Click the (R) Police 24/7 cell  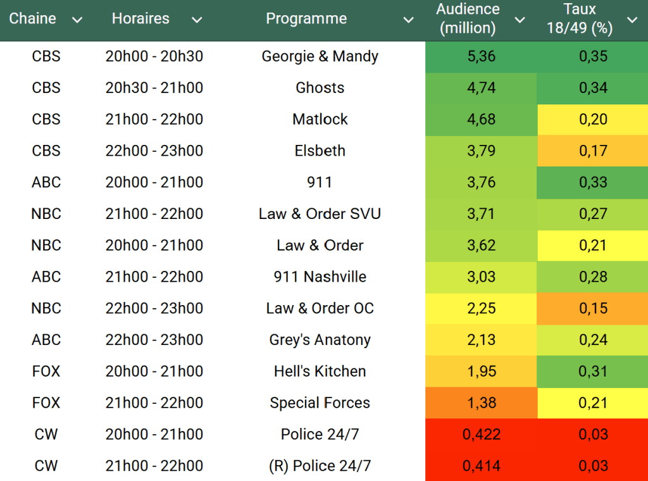[x=320, y=466]
